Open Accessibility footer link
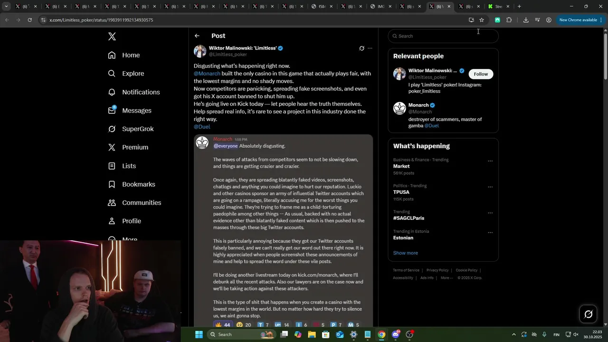Screen dimensions: 608x342 point(403,278)
